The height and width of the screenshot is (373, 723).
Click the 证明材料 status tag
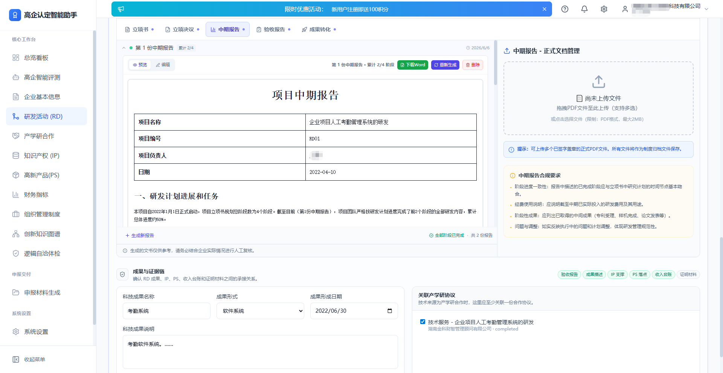click(x=688, y=274)
